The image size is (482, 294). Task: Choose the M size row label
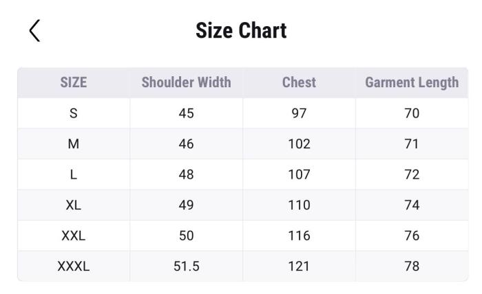(74, 144)
